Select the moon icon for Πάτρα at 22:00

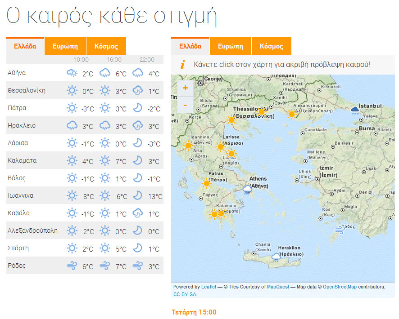tap(137, 108)
